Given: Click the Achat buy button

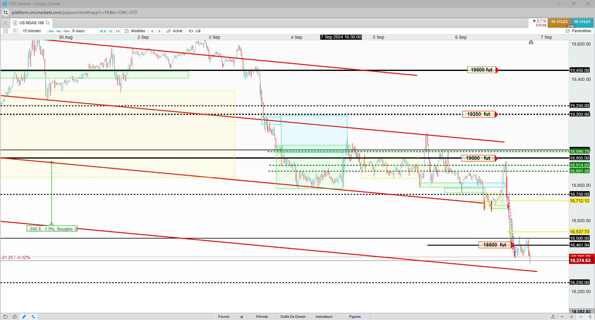Looking at the screenshot, I should tap(174, 31).
